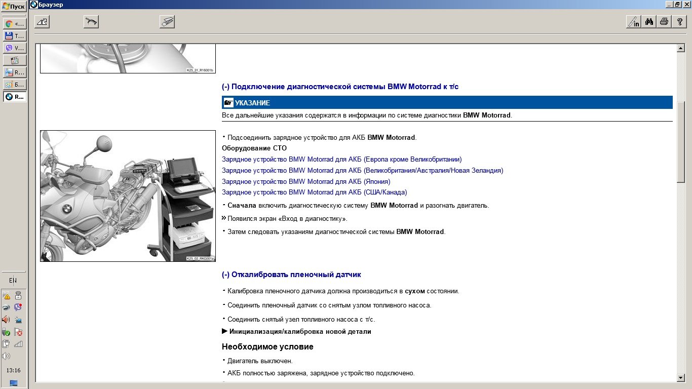Viewport: 692px width, 389px height.
Task: Click the motorcycle diagnostic station illustration
Action: coord(128,196)
